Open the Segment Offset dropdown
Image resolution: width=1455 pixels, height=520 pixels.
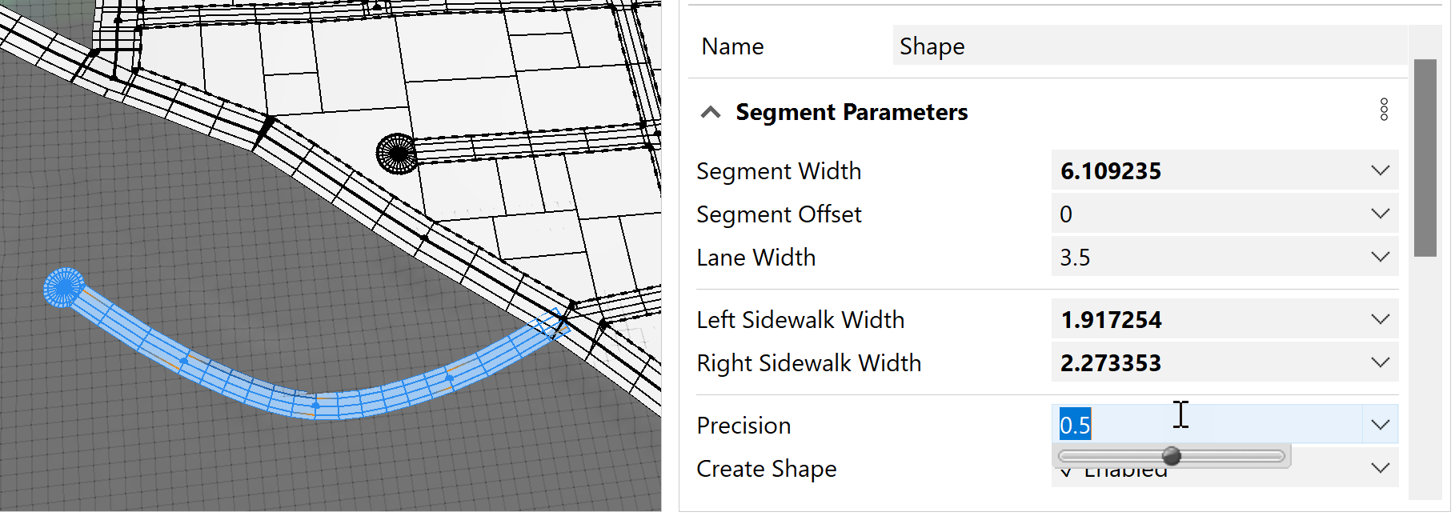[1378, 214]
